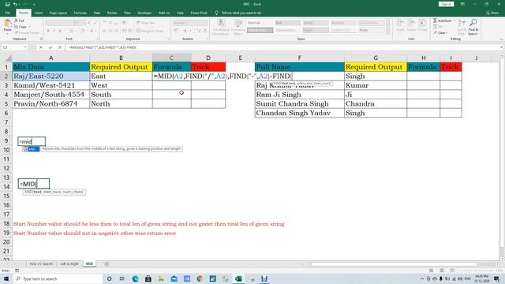The height and width of the screenshot is (284, 505).
Task: Click the Windows search box
Action: click(58, 278)
